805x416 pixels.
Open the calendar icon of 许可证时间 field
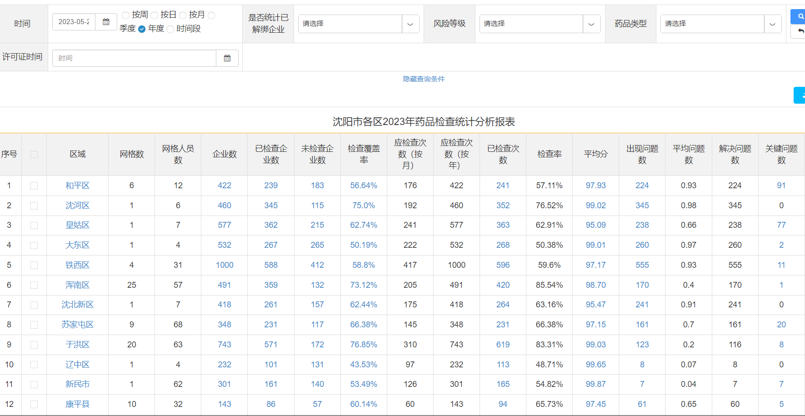[227, 58]
